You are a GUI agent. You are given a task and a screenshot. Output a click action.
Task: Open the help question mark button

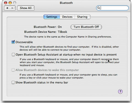click(x=120, y=91)
